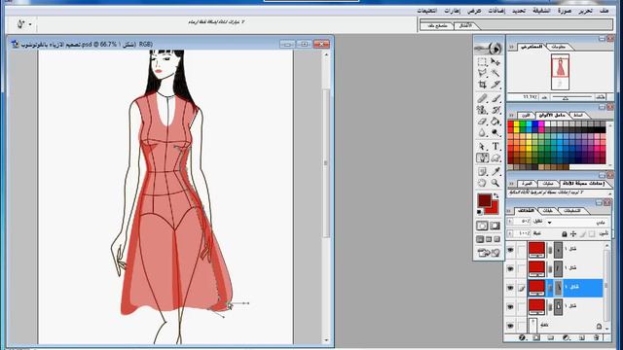The image size is (623, 350).
Task: Select the Rectangular Marquee tool
Action: coord(482,62)
